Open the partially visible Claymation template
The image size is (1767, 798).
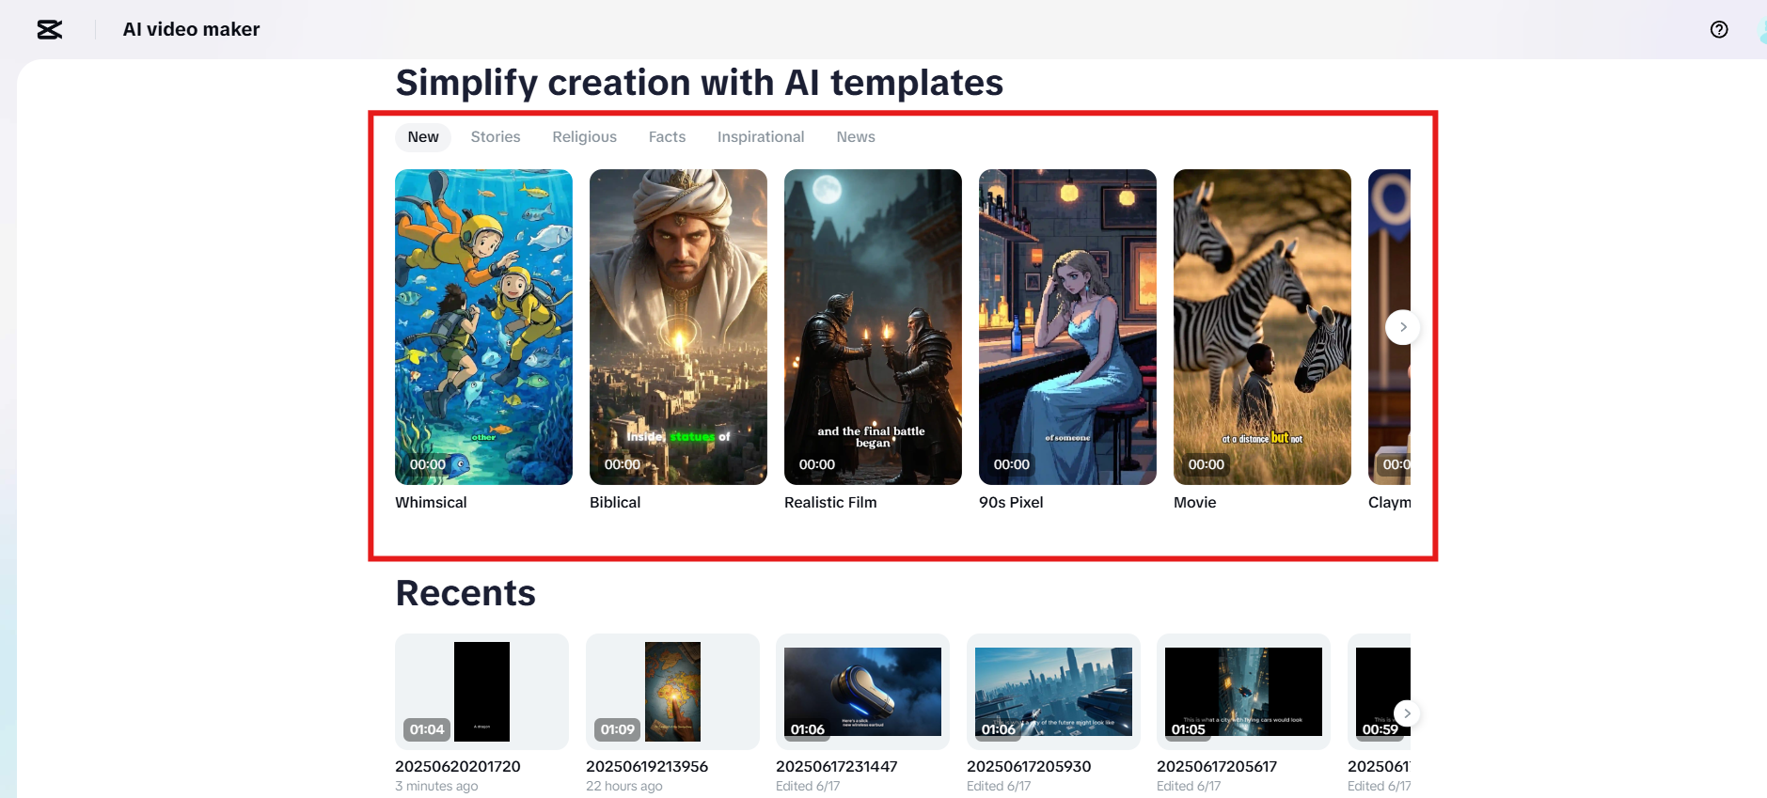(x=1390, y=327)
